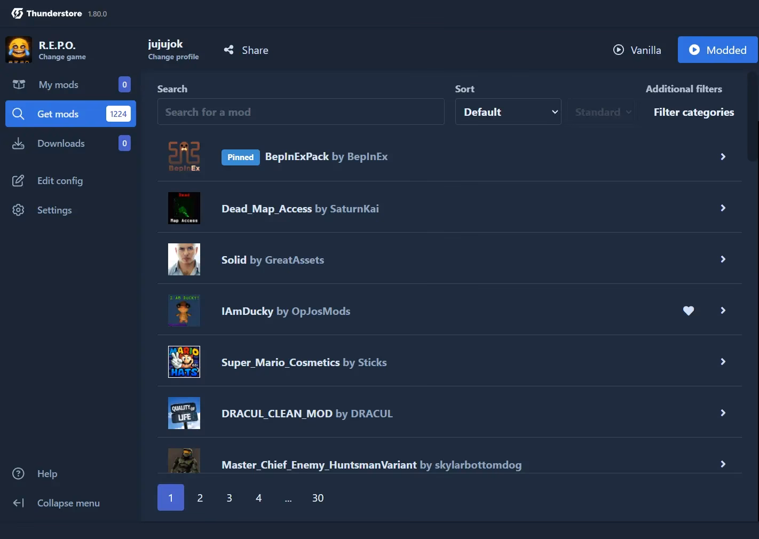Open the Sort dropdown set to Default
This screenshot has width=759, height=539.
point(508,112)
